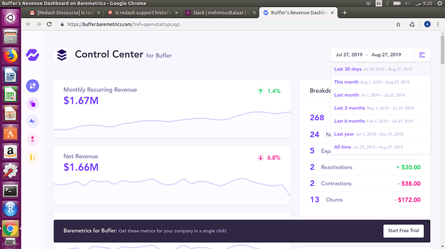The height and width of the screenshot is (249, 445).
Task: Click the 268 breakdown number
Action: (317, 118)
